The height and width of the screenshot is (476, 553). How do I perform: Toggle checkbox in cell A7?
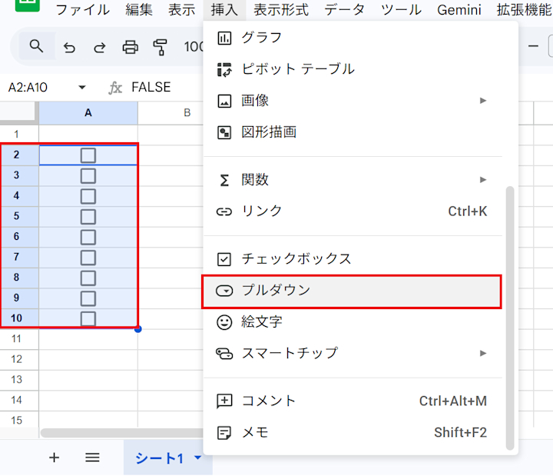pos(88,258)
